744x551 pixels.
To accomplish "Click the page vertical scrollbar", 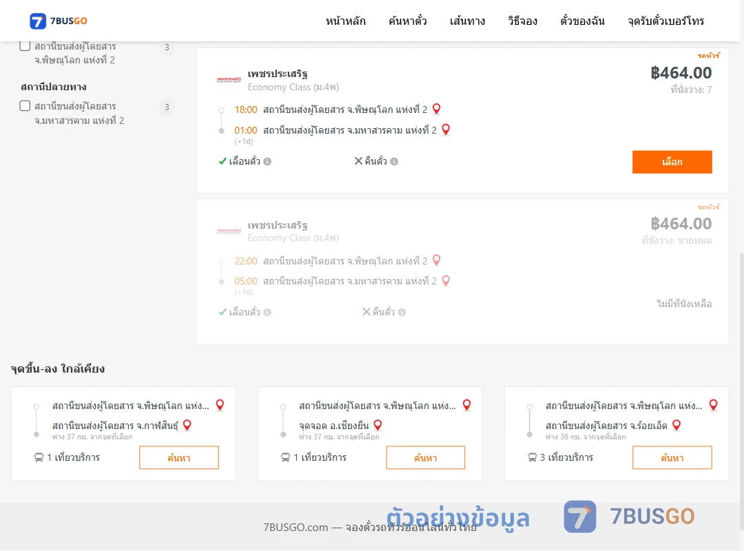I will click(x=741, y=391).
